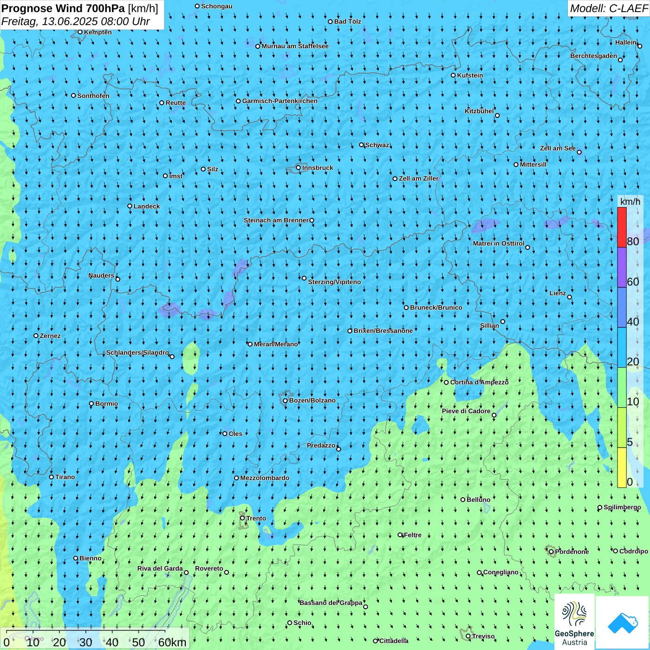650x650 pixels.
Task: Click the 'Schio' label
Action: (302, 623)
